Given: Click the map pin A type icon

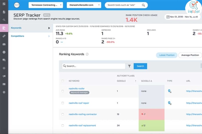Looking at the screenshot, I should pyautogui.click(x=170, y=91).
